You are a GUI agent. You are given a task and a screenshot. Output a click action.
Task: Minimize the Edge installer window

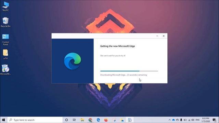[157, 36]
